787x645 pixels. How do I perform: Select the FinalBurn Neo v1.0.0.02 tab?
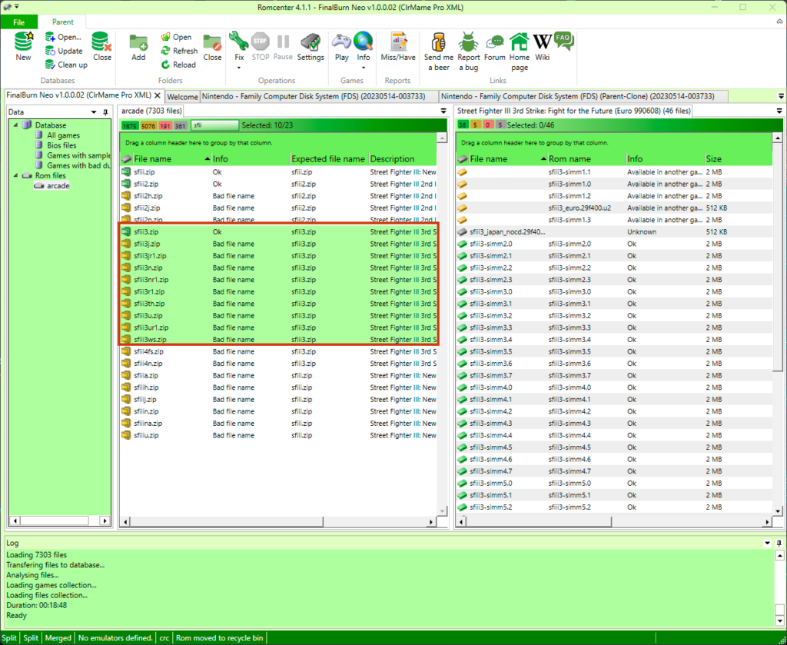tap(78, 95)
